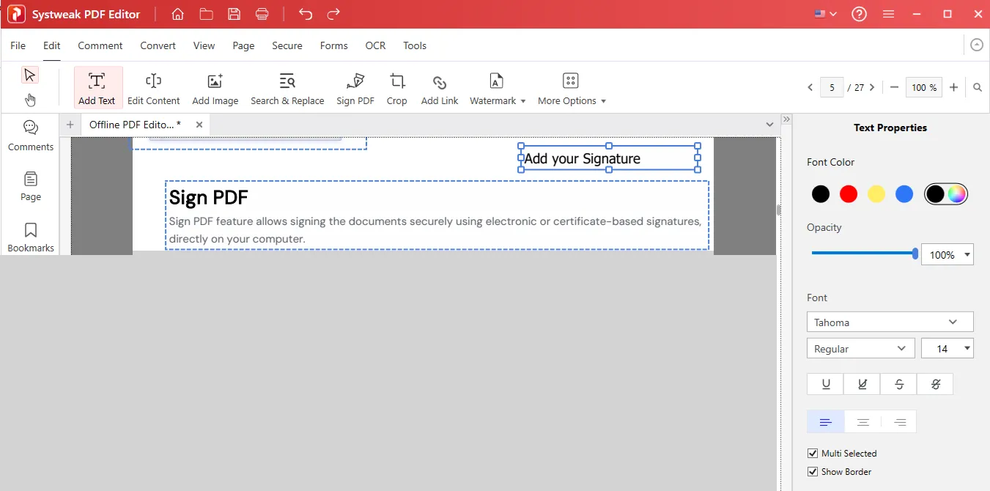The height and width of the screenshot is (491, 990).
Task: Activate the Sign PDF tool
Action: [x=355, y=86]
